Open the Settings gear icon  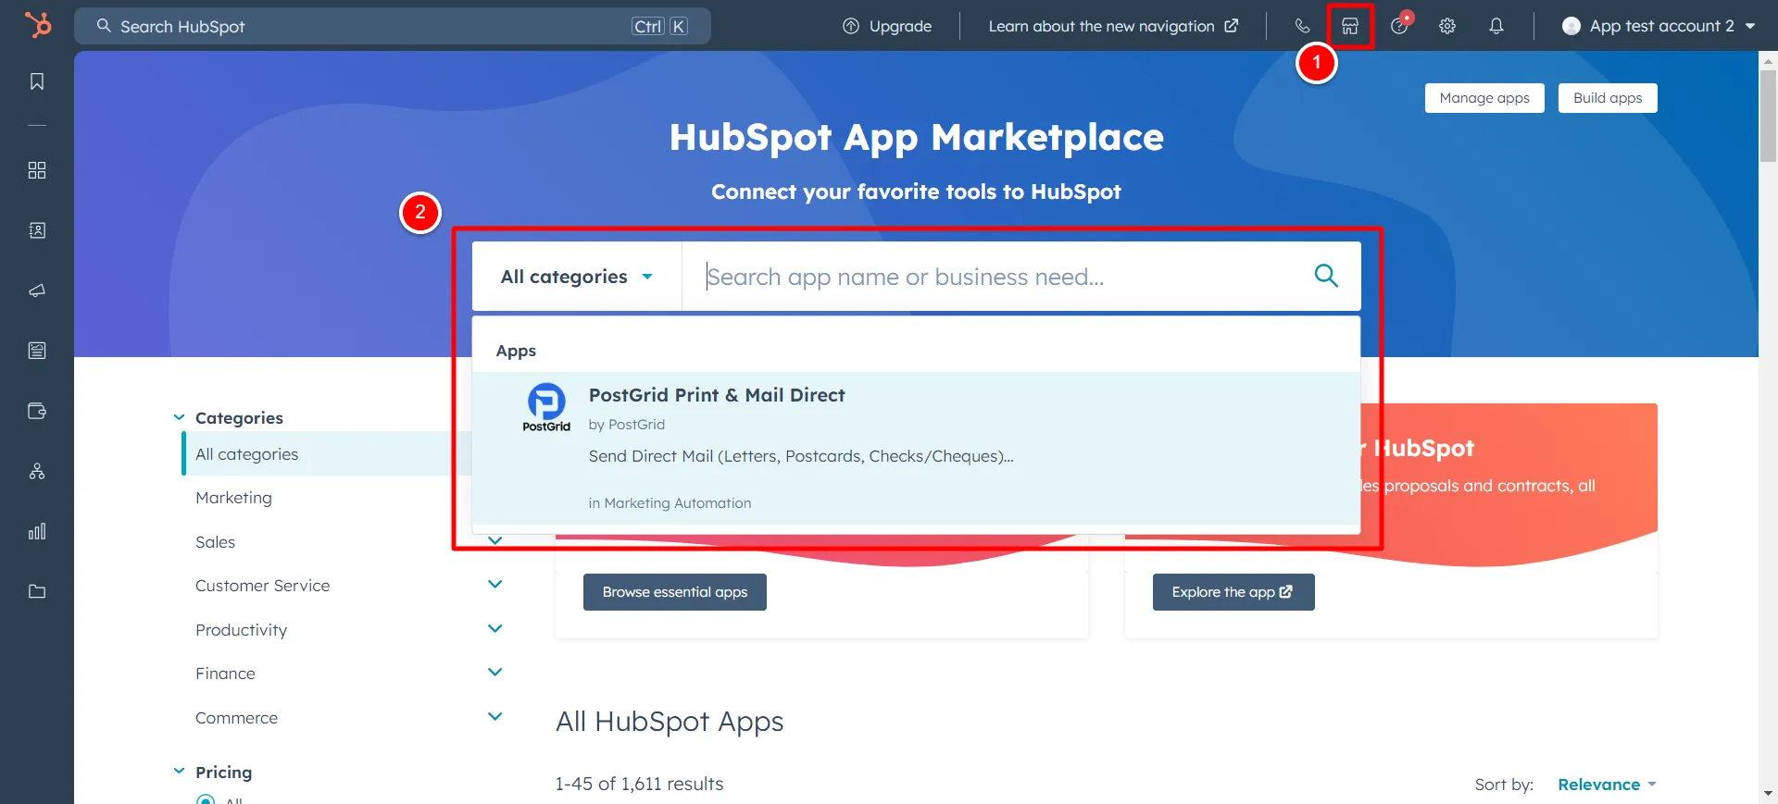1447,26
